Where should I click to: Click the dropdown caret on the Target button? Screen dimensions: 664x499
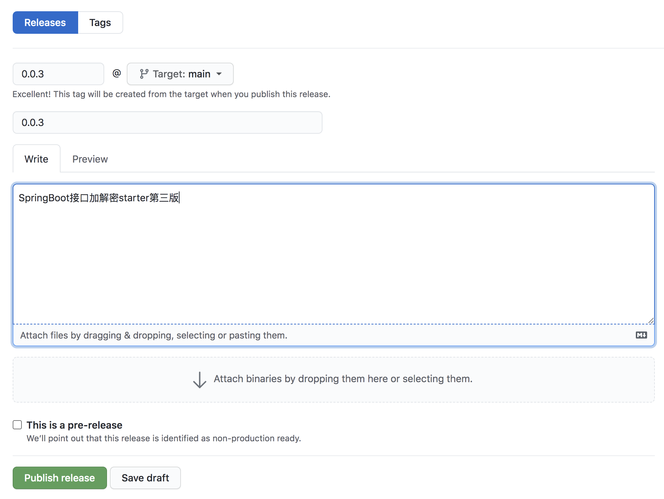tap(219, 74)
